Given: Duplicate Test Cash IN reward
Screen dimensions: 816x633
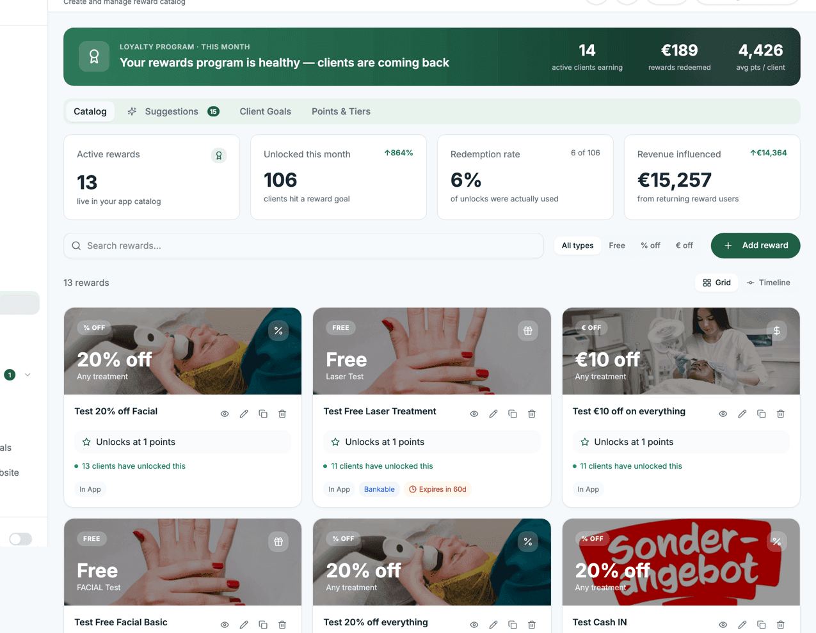Looking at the screenshot, I should (762, 625).
